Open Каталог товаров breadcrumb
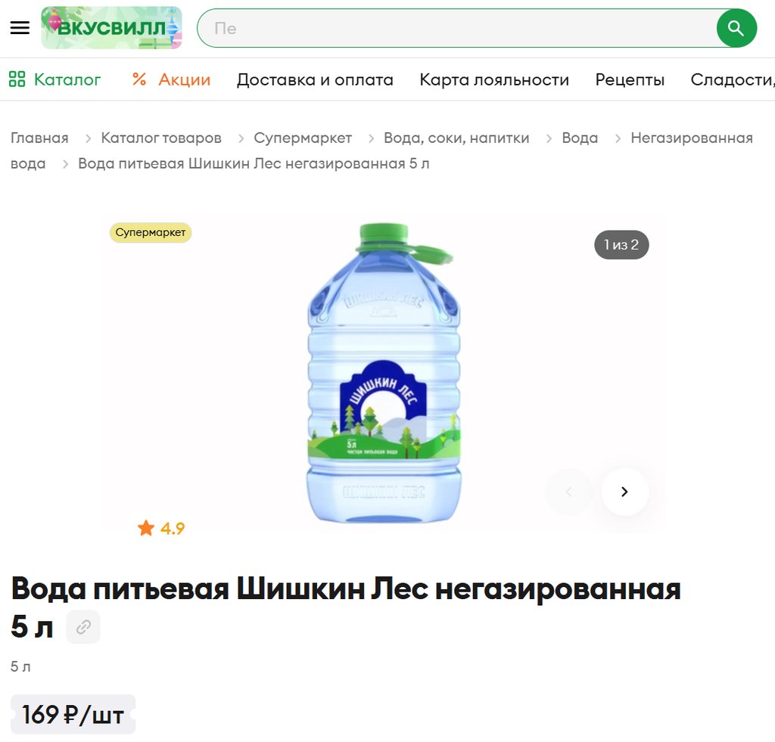The height and width of the screenshot is (742, 775). [x=161, y=138]
